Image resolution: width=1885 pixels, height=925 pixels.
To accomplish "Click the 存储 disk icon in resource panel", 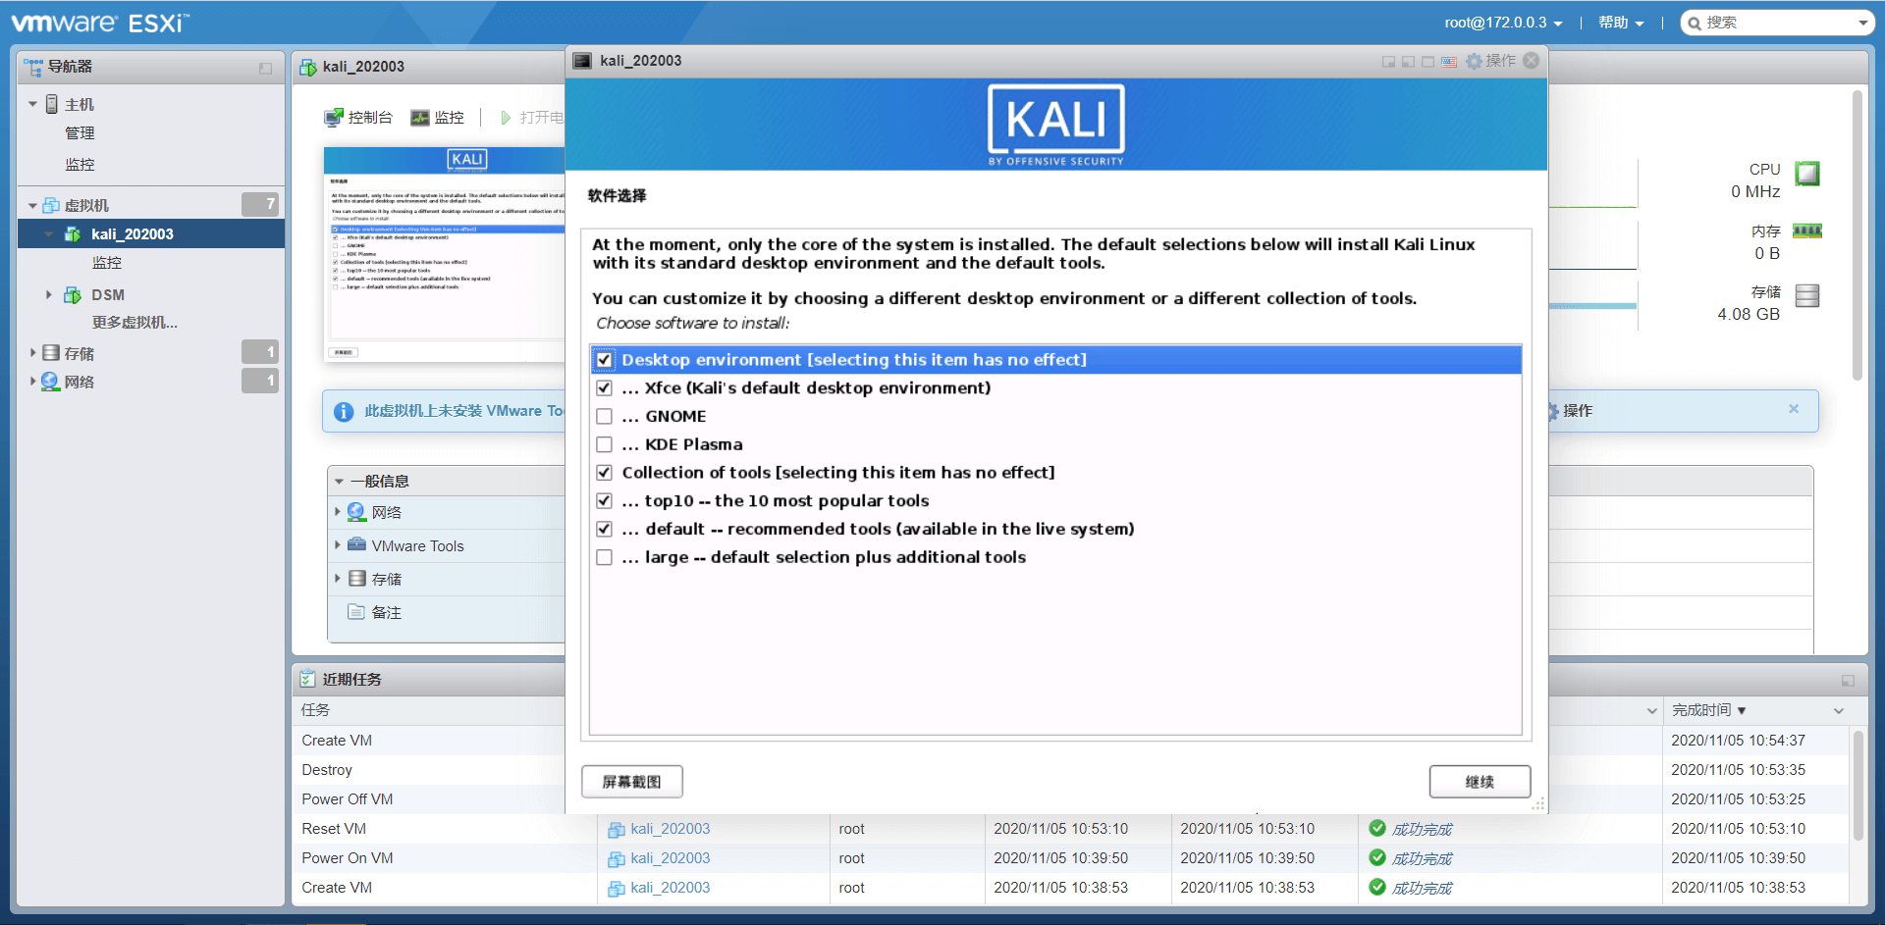I will tap(1807, 295).
